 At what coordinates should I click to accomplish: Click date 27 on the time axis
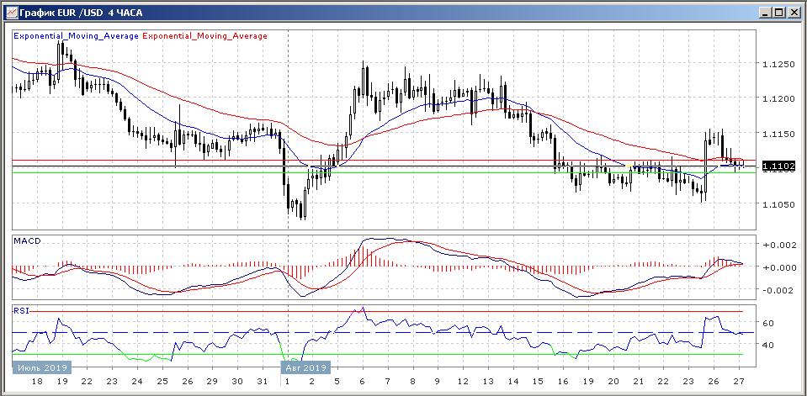point(738,381)
